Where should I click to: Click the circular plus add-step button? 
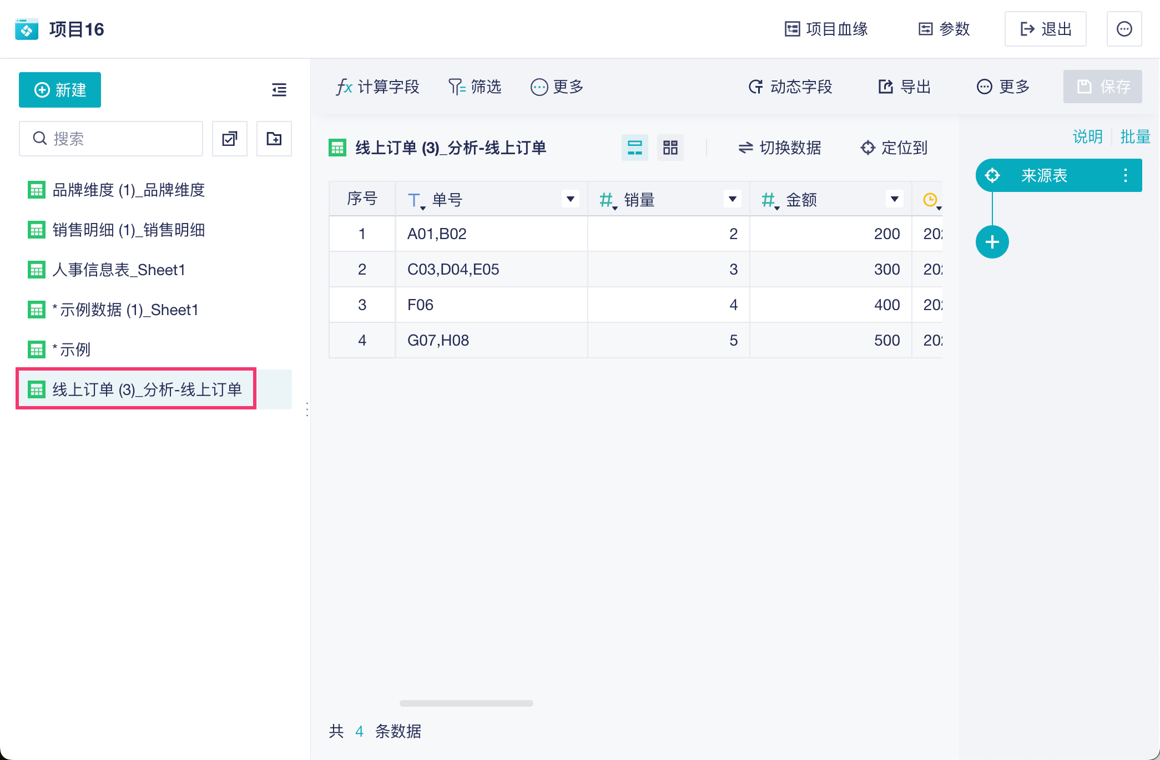point(992,242)
